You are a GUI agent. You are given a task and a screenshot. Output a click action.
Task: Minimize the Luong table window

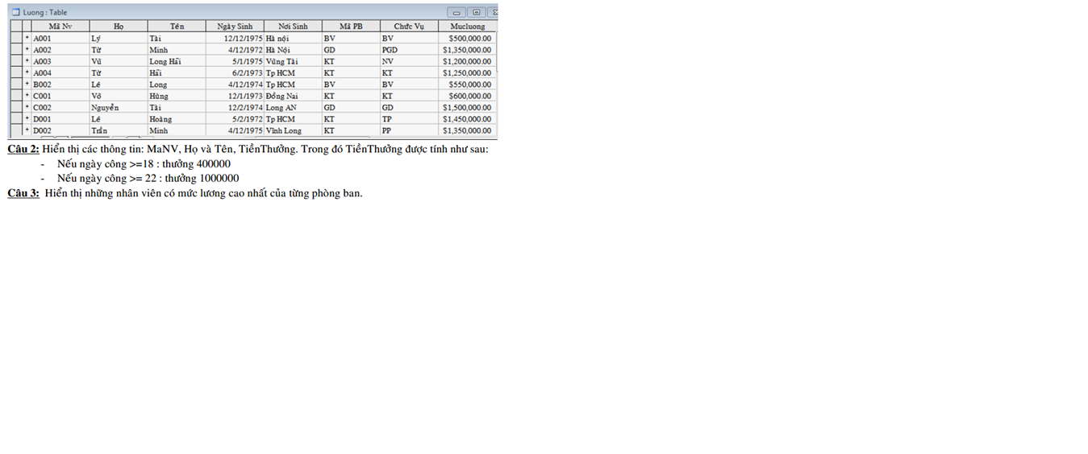pyautogui.click(x=456, y=12)
